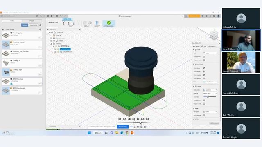Step backward in simulation

point(129,119)
